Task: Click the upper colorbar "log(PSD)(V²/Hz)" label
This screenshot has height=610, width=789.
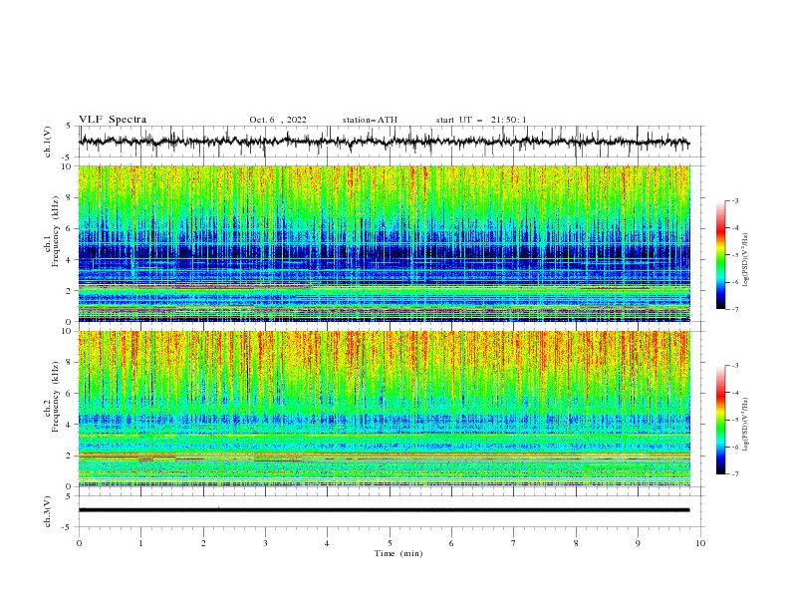Action: coord(746,259)
